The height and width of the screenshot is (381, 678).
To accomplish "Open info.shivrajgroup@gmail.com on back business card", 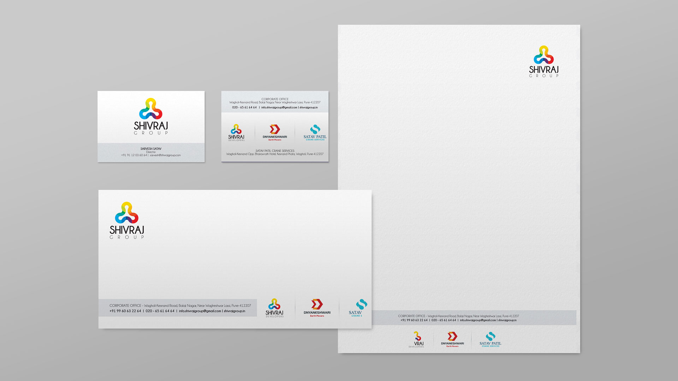I will (x=279, y=108).
